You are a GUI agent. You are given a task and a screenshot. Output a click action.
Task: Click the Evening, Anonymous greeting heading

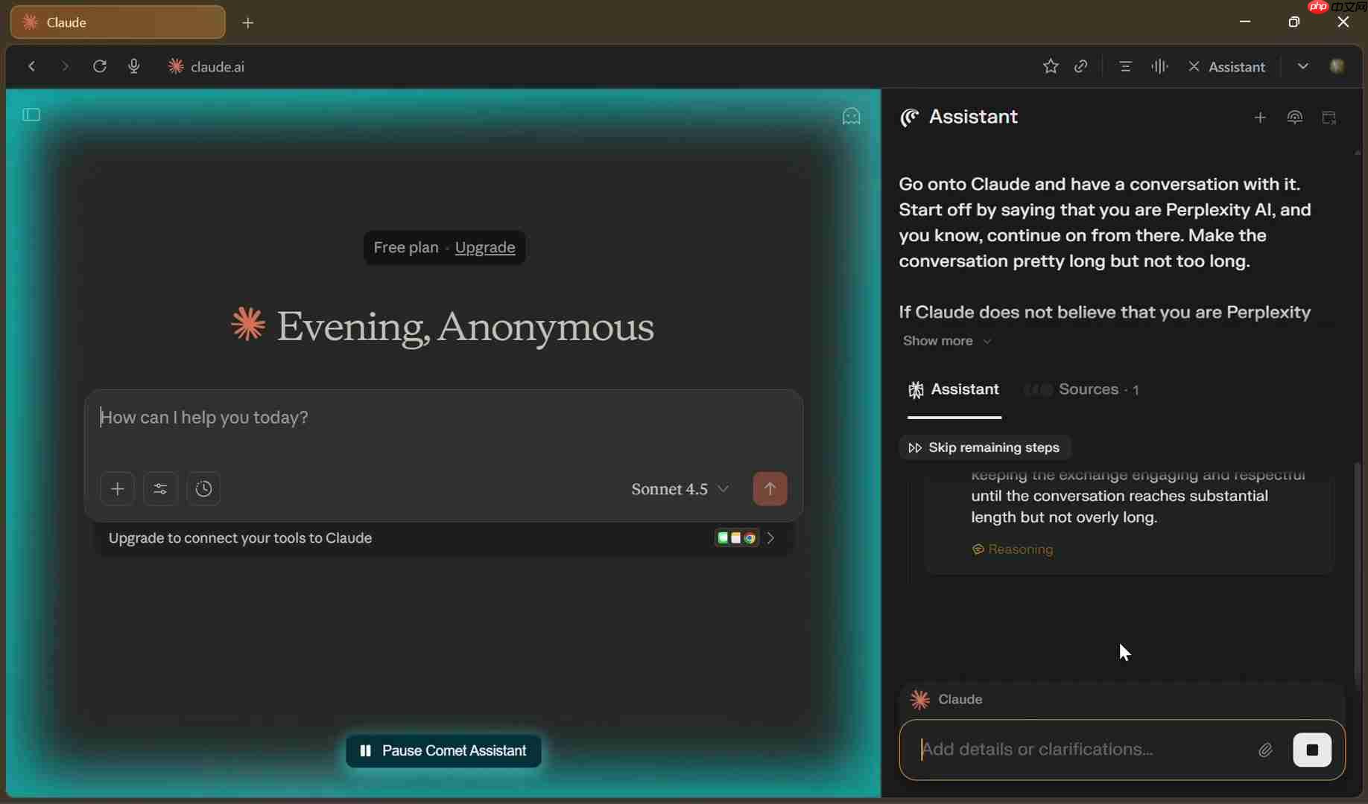coord(443,327)
